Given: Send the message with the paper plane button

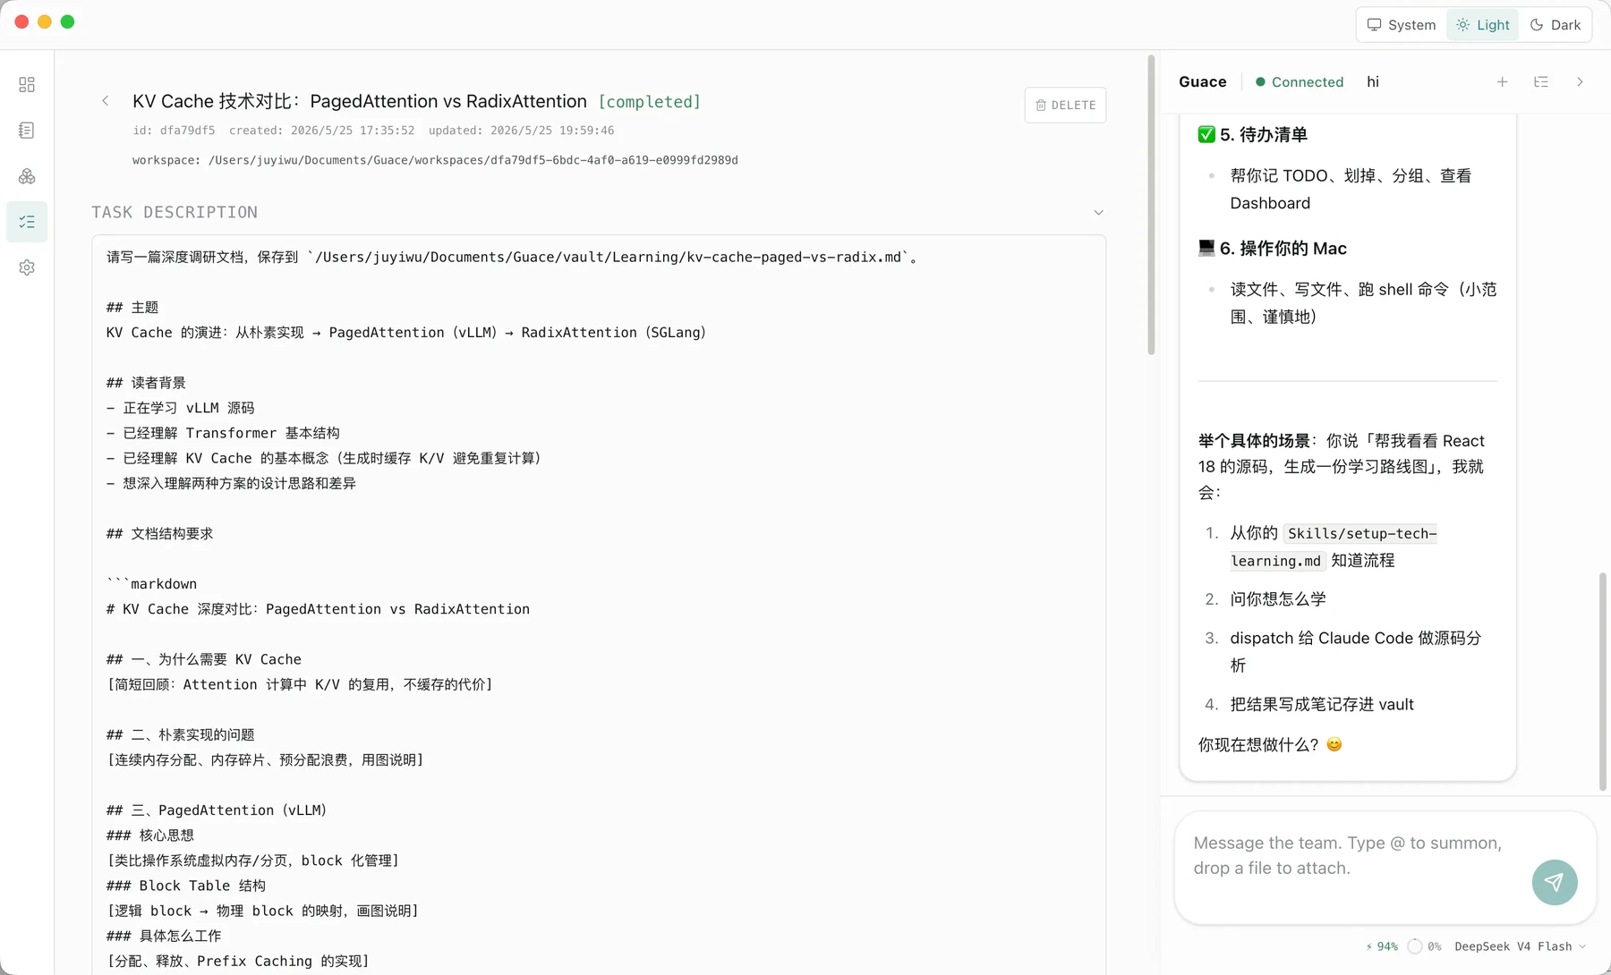Looking at the screenshot, I should click(1555, 882).
